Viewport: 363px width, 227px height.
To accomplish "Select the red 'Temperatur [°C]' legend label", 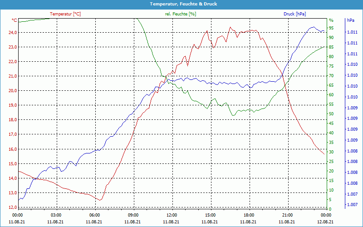I will click(x=65, y=14).
